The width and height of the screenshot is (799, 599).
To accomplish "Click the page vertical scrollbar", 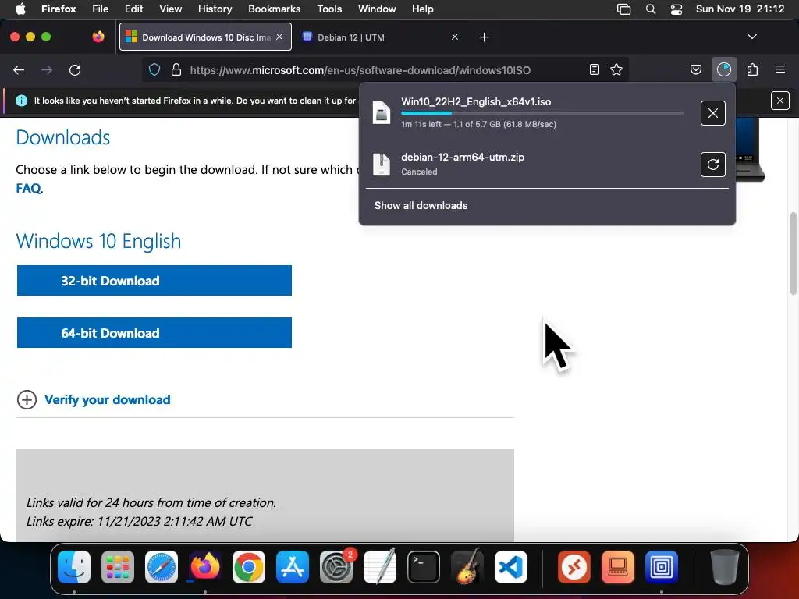I will point(793,253).
